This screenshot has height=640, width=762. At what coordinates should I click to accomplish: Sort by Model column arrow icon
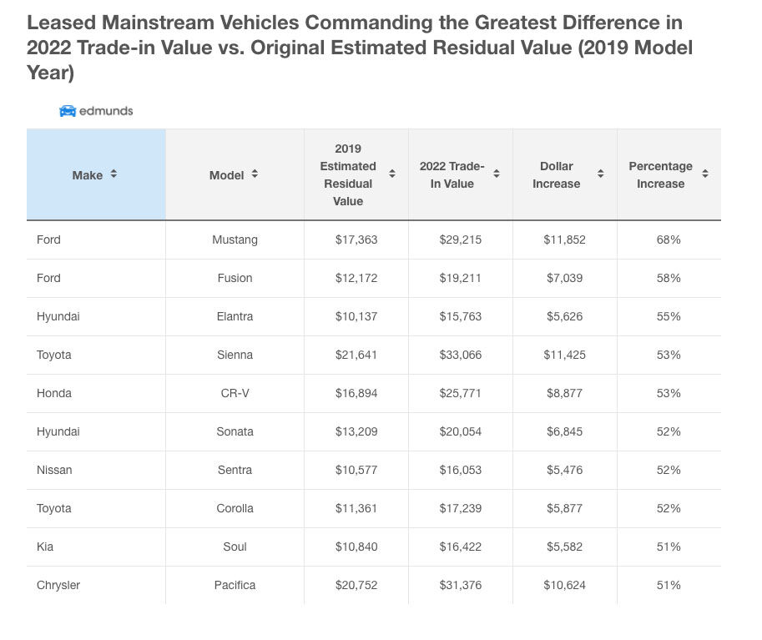click(x=255, y=174)
